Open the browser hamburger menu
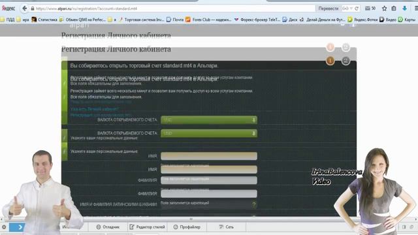The image size is (418, 235). 416,8
